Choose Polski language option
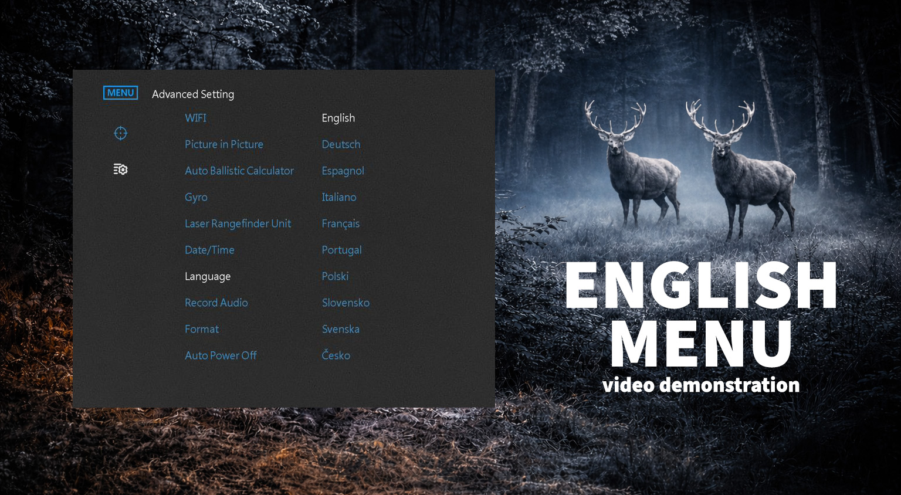 tap(335, 276)
